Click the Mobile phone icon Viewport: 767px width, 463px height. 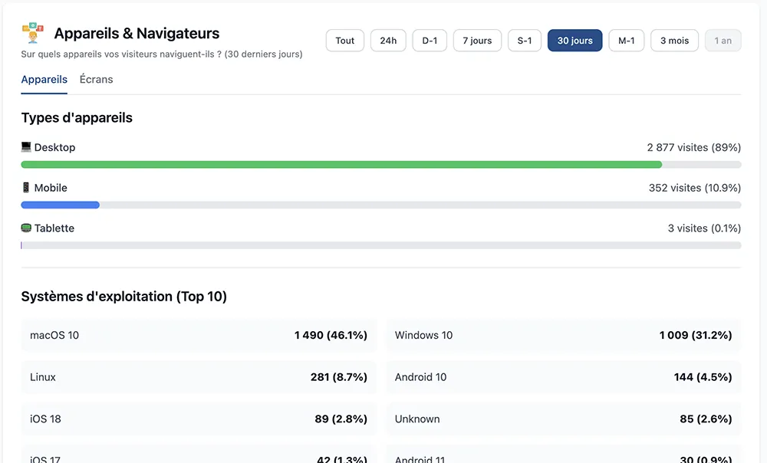pos(26,188)
